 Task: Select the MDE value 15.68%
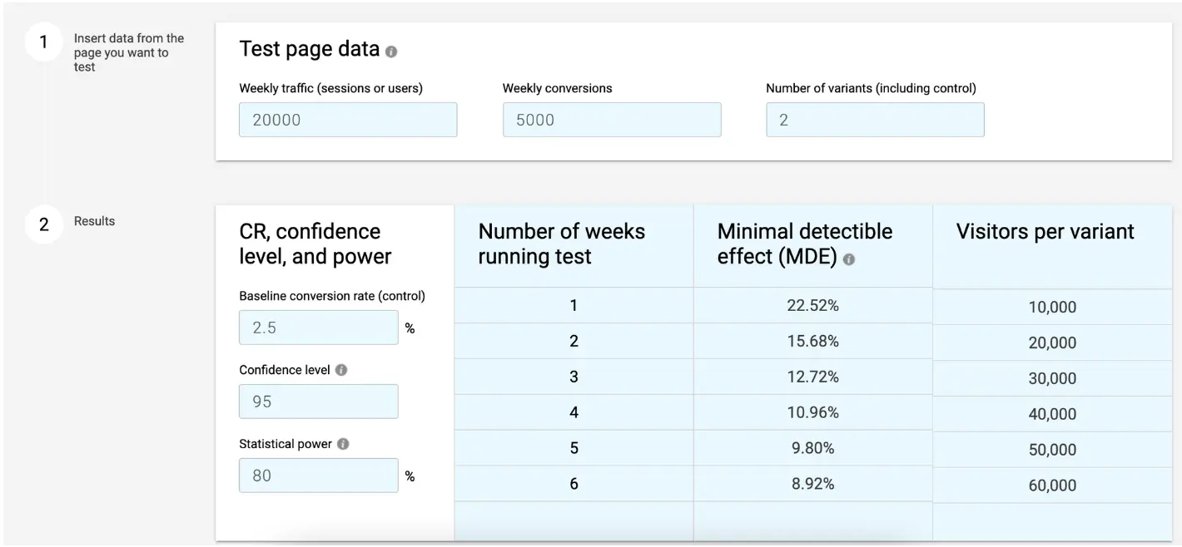[812, 342]
